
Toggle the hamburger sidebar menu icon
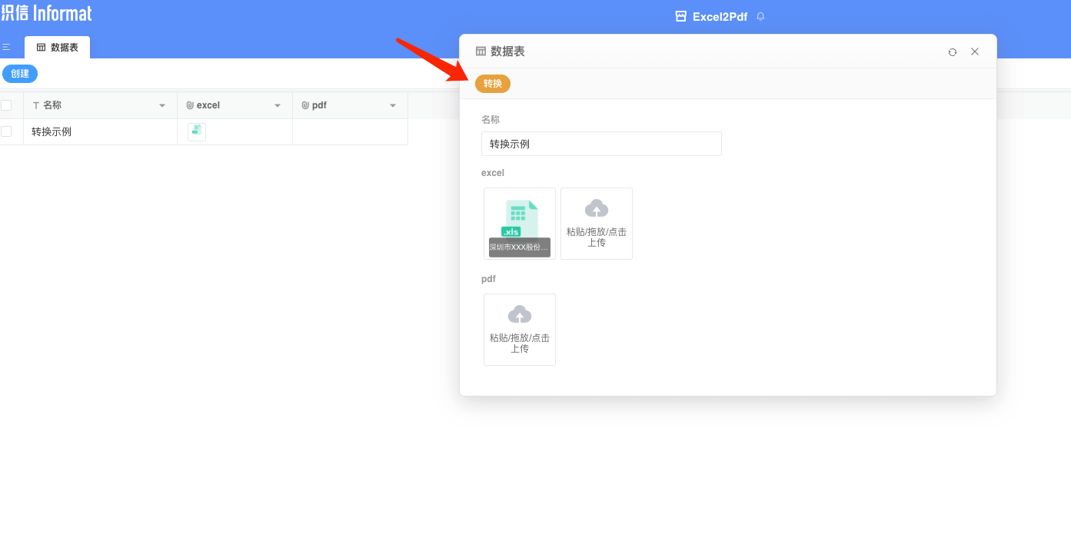pos(6,47)
